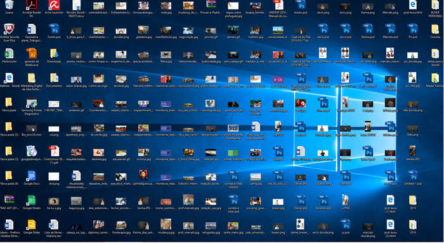Image resolution: width=444 pixels, height=243 pixels.
Task: Open the 2016 folder
Action: coord(413,225)
